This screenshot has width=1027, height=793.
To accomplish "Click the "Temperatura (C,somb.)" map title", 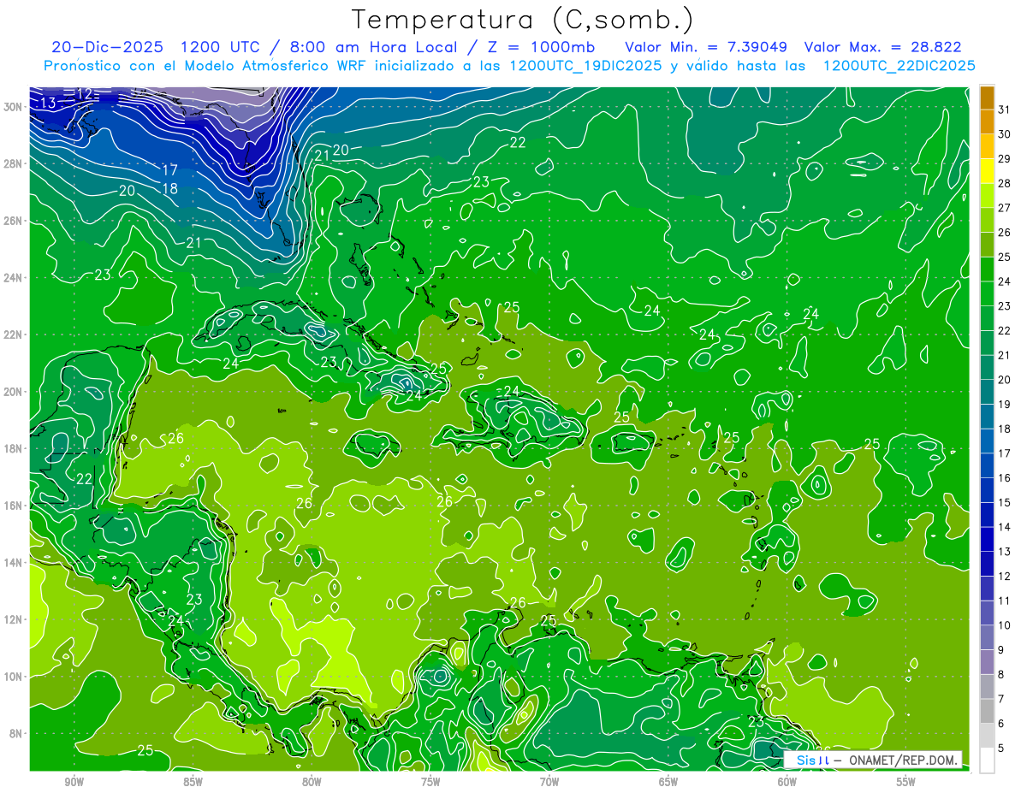I will click(523, 19).
